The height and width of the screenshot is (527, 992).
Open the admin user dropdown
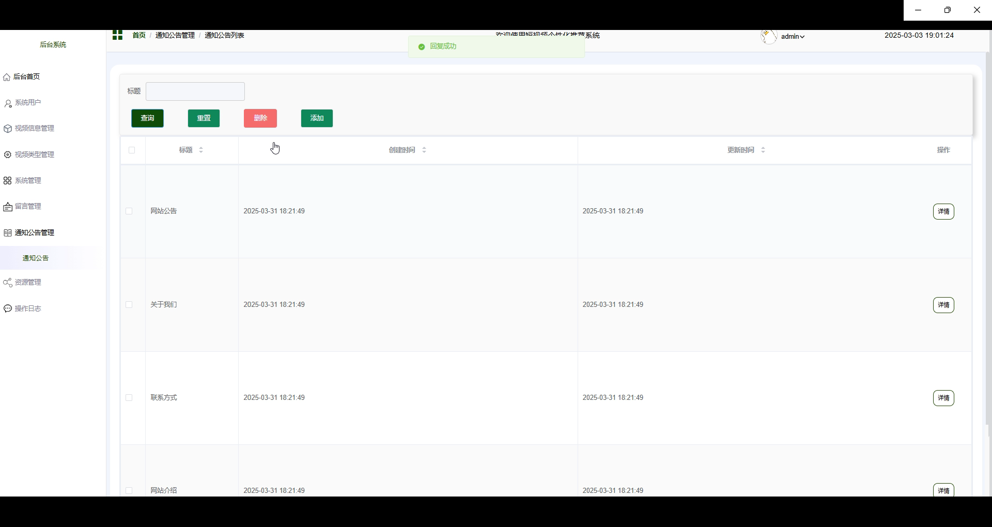pyautogui.click(x=793, y=36)
